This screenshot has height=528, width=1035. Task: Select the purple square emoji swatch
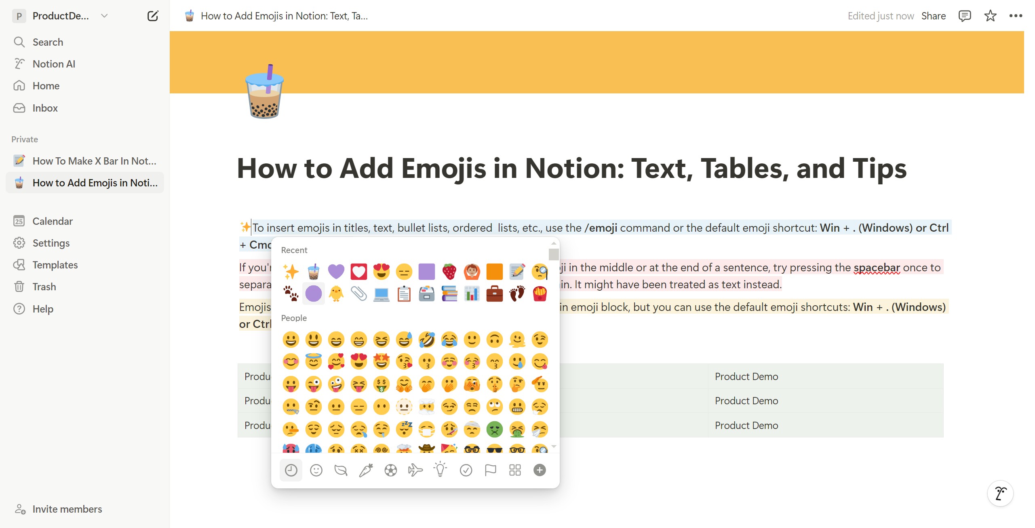[426, 272]
